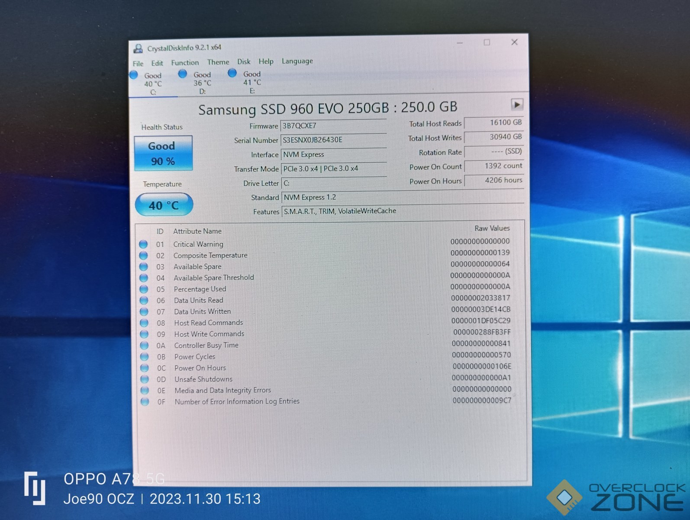Maximize the CrystalDiskInfo window

487,42
